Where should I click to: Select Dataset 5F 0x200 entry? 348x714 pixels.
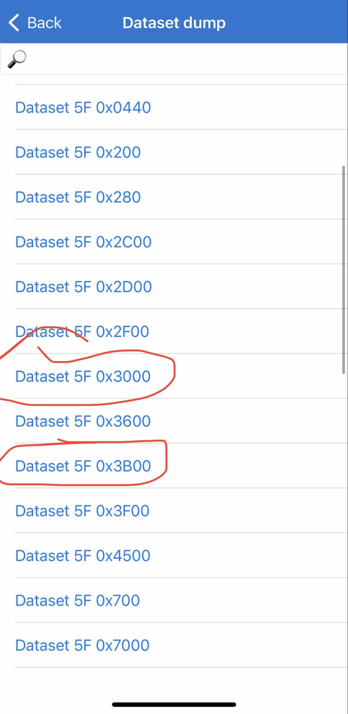[78, 152]
